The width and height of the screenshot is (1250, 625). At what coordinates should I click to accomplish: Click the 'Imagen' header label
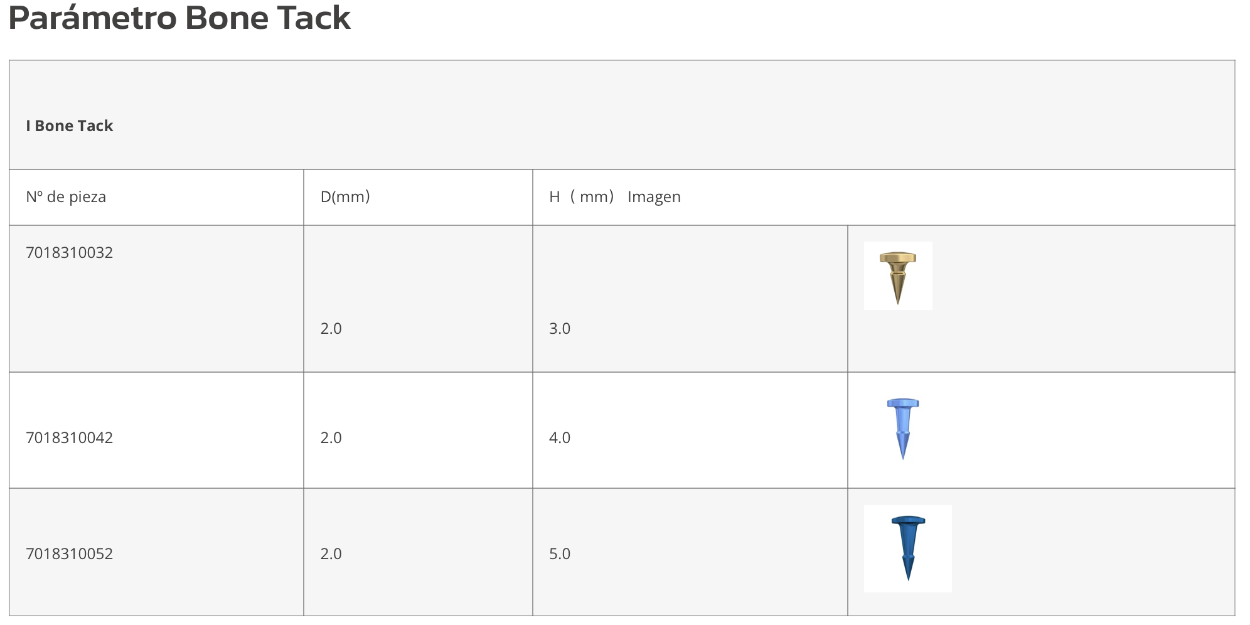point(654,197)
